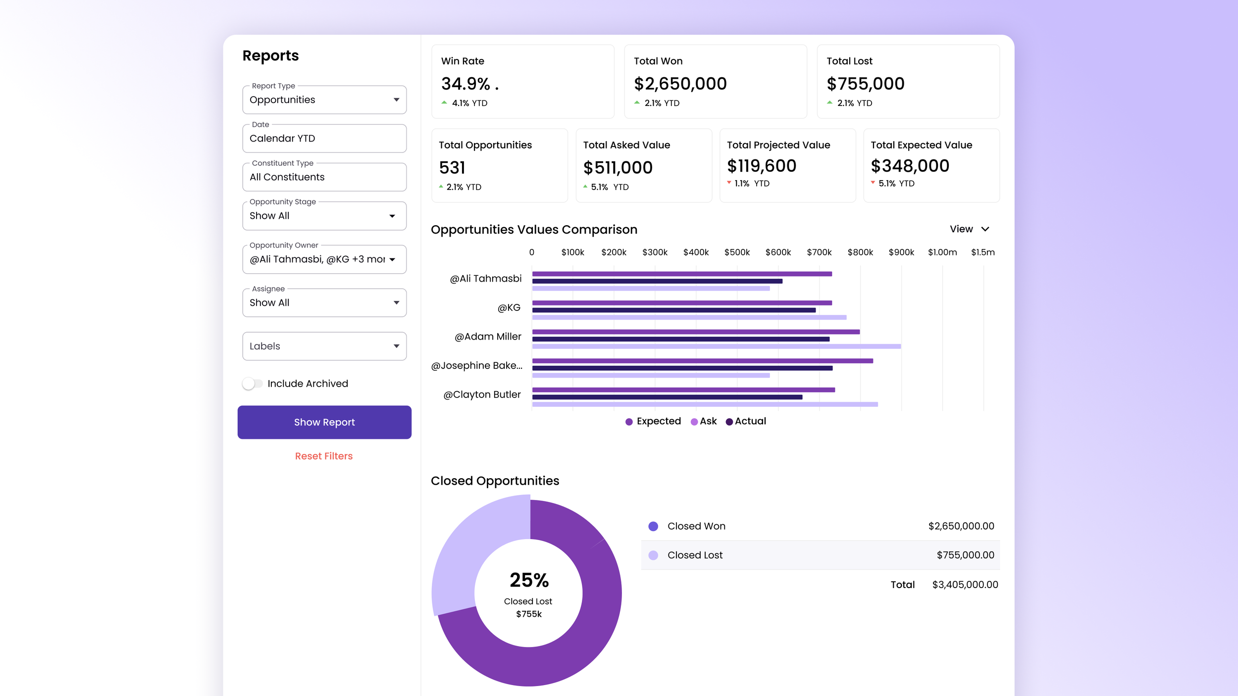Click the Constituent Type field
This screenshot has height=696, width=1238.
pyautogui.click(x=324, y=177)
